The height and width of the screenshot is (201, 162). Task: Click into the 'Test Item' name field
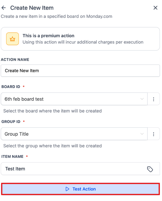coord(73,169)
